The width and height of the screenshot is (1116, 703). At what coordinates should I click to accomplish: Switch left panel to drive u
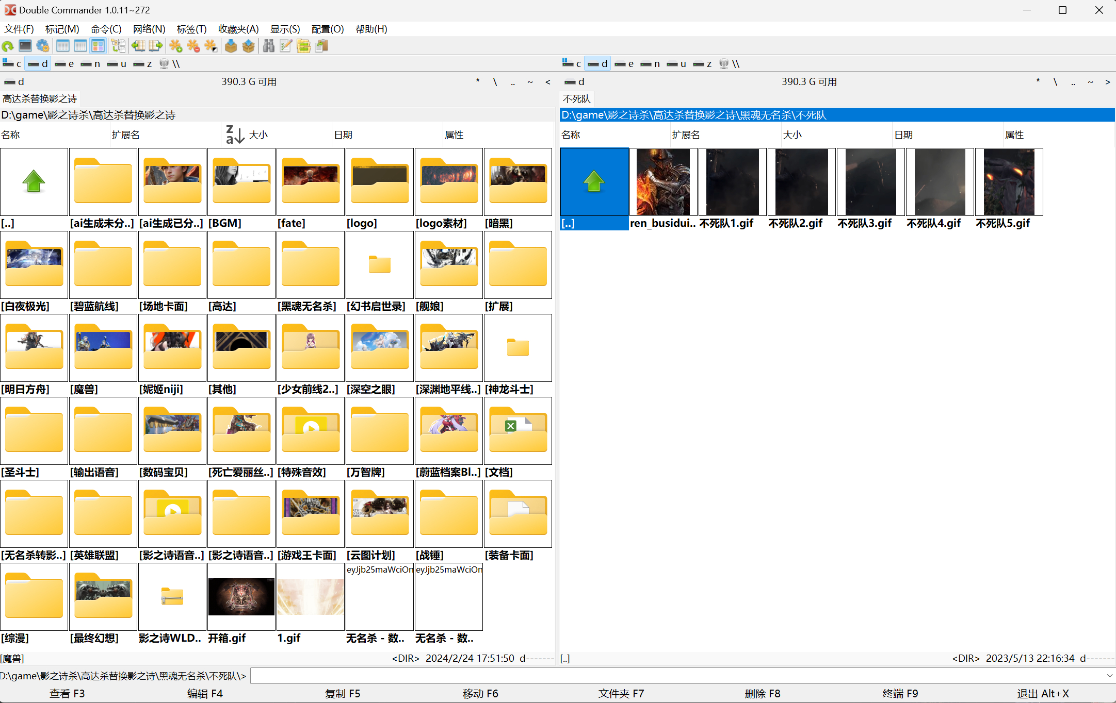tap(117, 64)
